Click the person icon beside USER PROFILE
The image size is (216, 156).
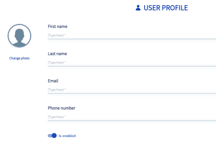pos(138,8)
